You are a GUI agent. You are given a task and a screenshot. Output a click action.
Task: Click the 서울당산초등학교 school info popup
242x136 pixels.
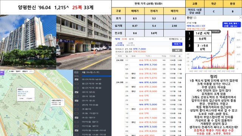pos(57,103)
